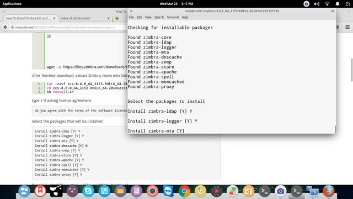Go back in the browser
This screenshot has width=353, height=199.
tap(5, 27)
